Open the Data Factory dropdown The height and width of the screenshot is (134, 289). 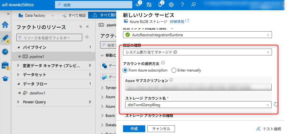(36, 15)
